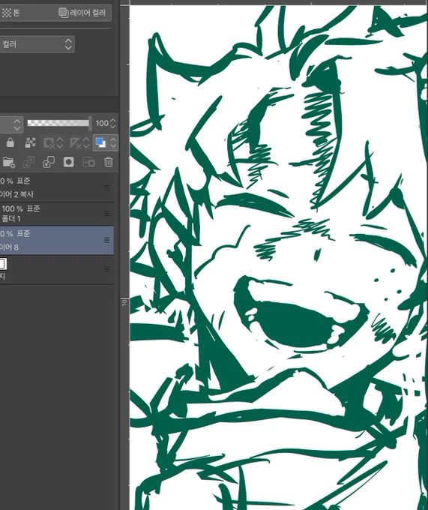Screen dimensions: 428x510
Task: Select the highlighted 레이어 8 layer
Action: [x=56, y=240]
